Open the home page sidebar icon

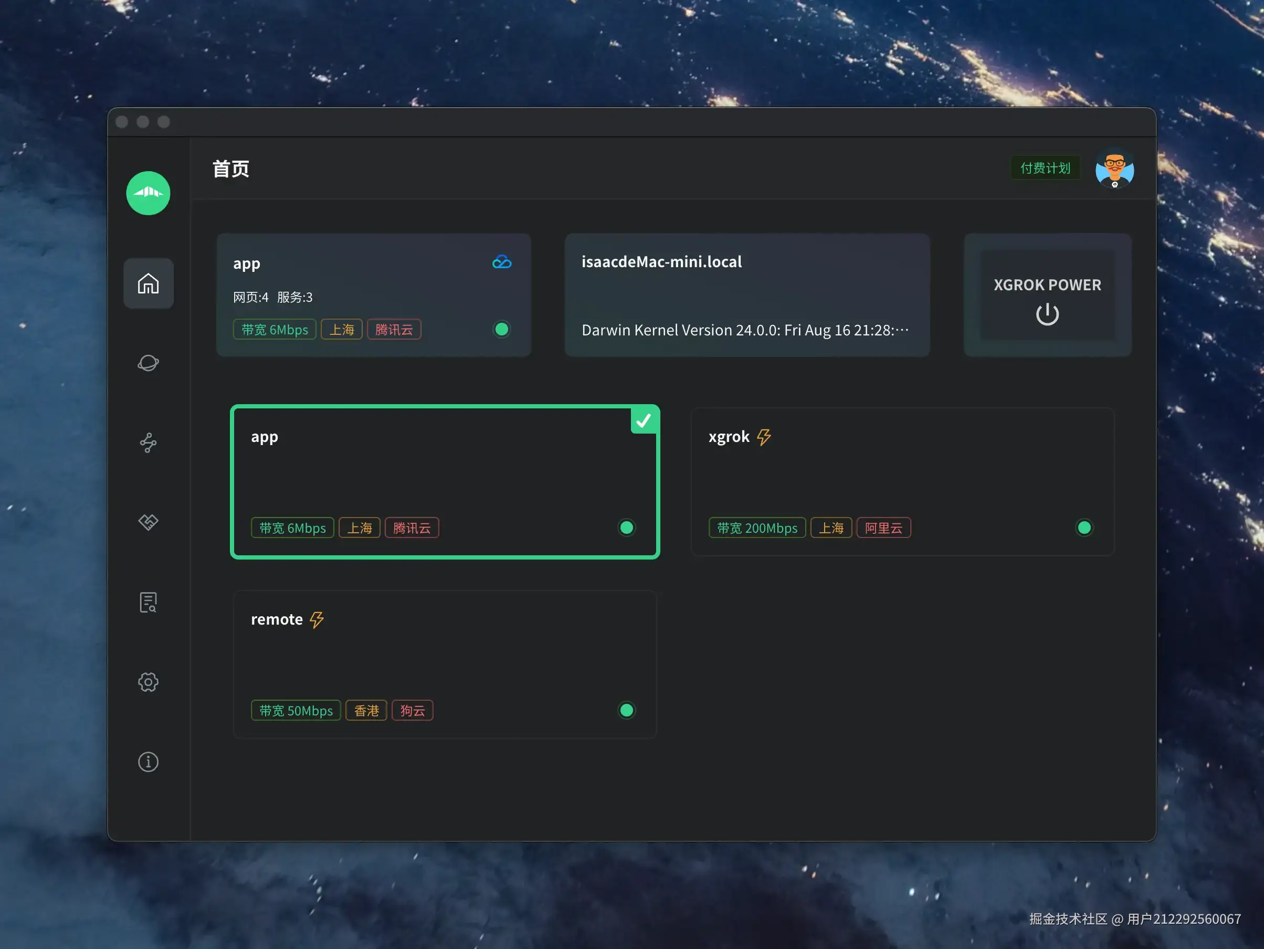point(148,283)
